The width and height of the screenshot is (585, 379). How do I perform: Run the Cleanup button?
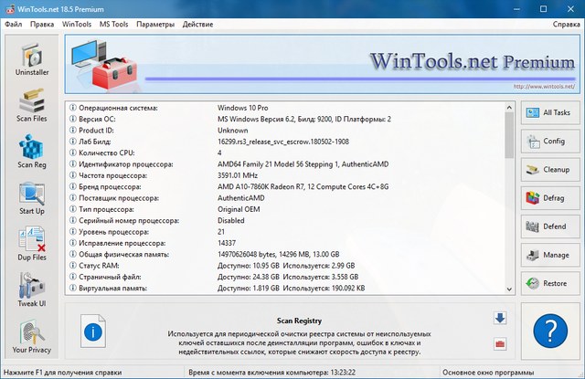point(548,169)
